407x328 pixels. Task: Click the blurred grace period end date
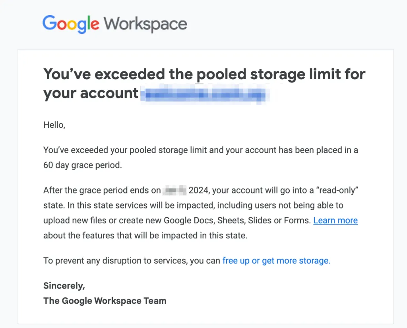point(174,190)
